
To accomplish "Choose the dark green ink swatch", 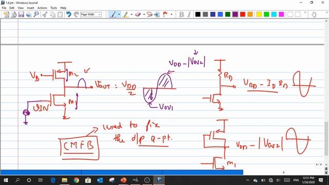I will point(228,14).
